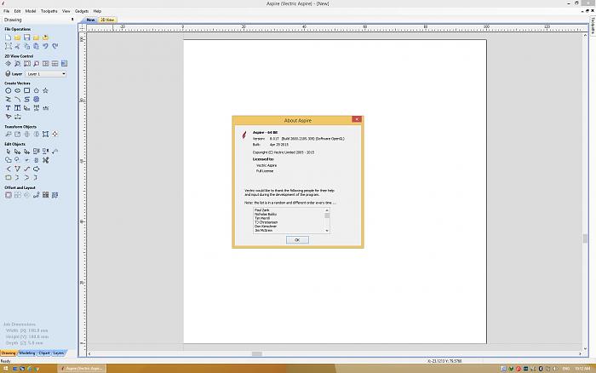Click the Offset Vectors icon

(8, 195)
